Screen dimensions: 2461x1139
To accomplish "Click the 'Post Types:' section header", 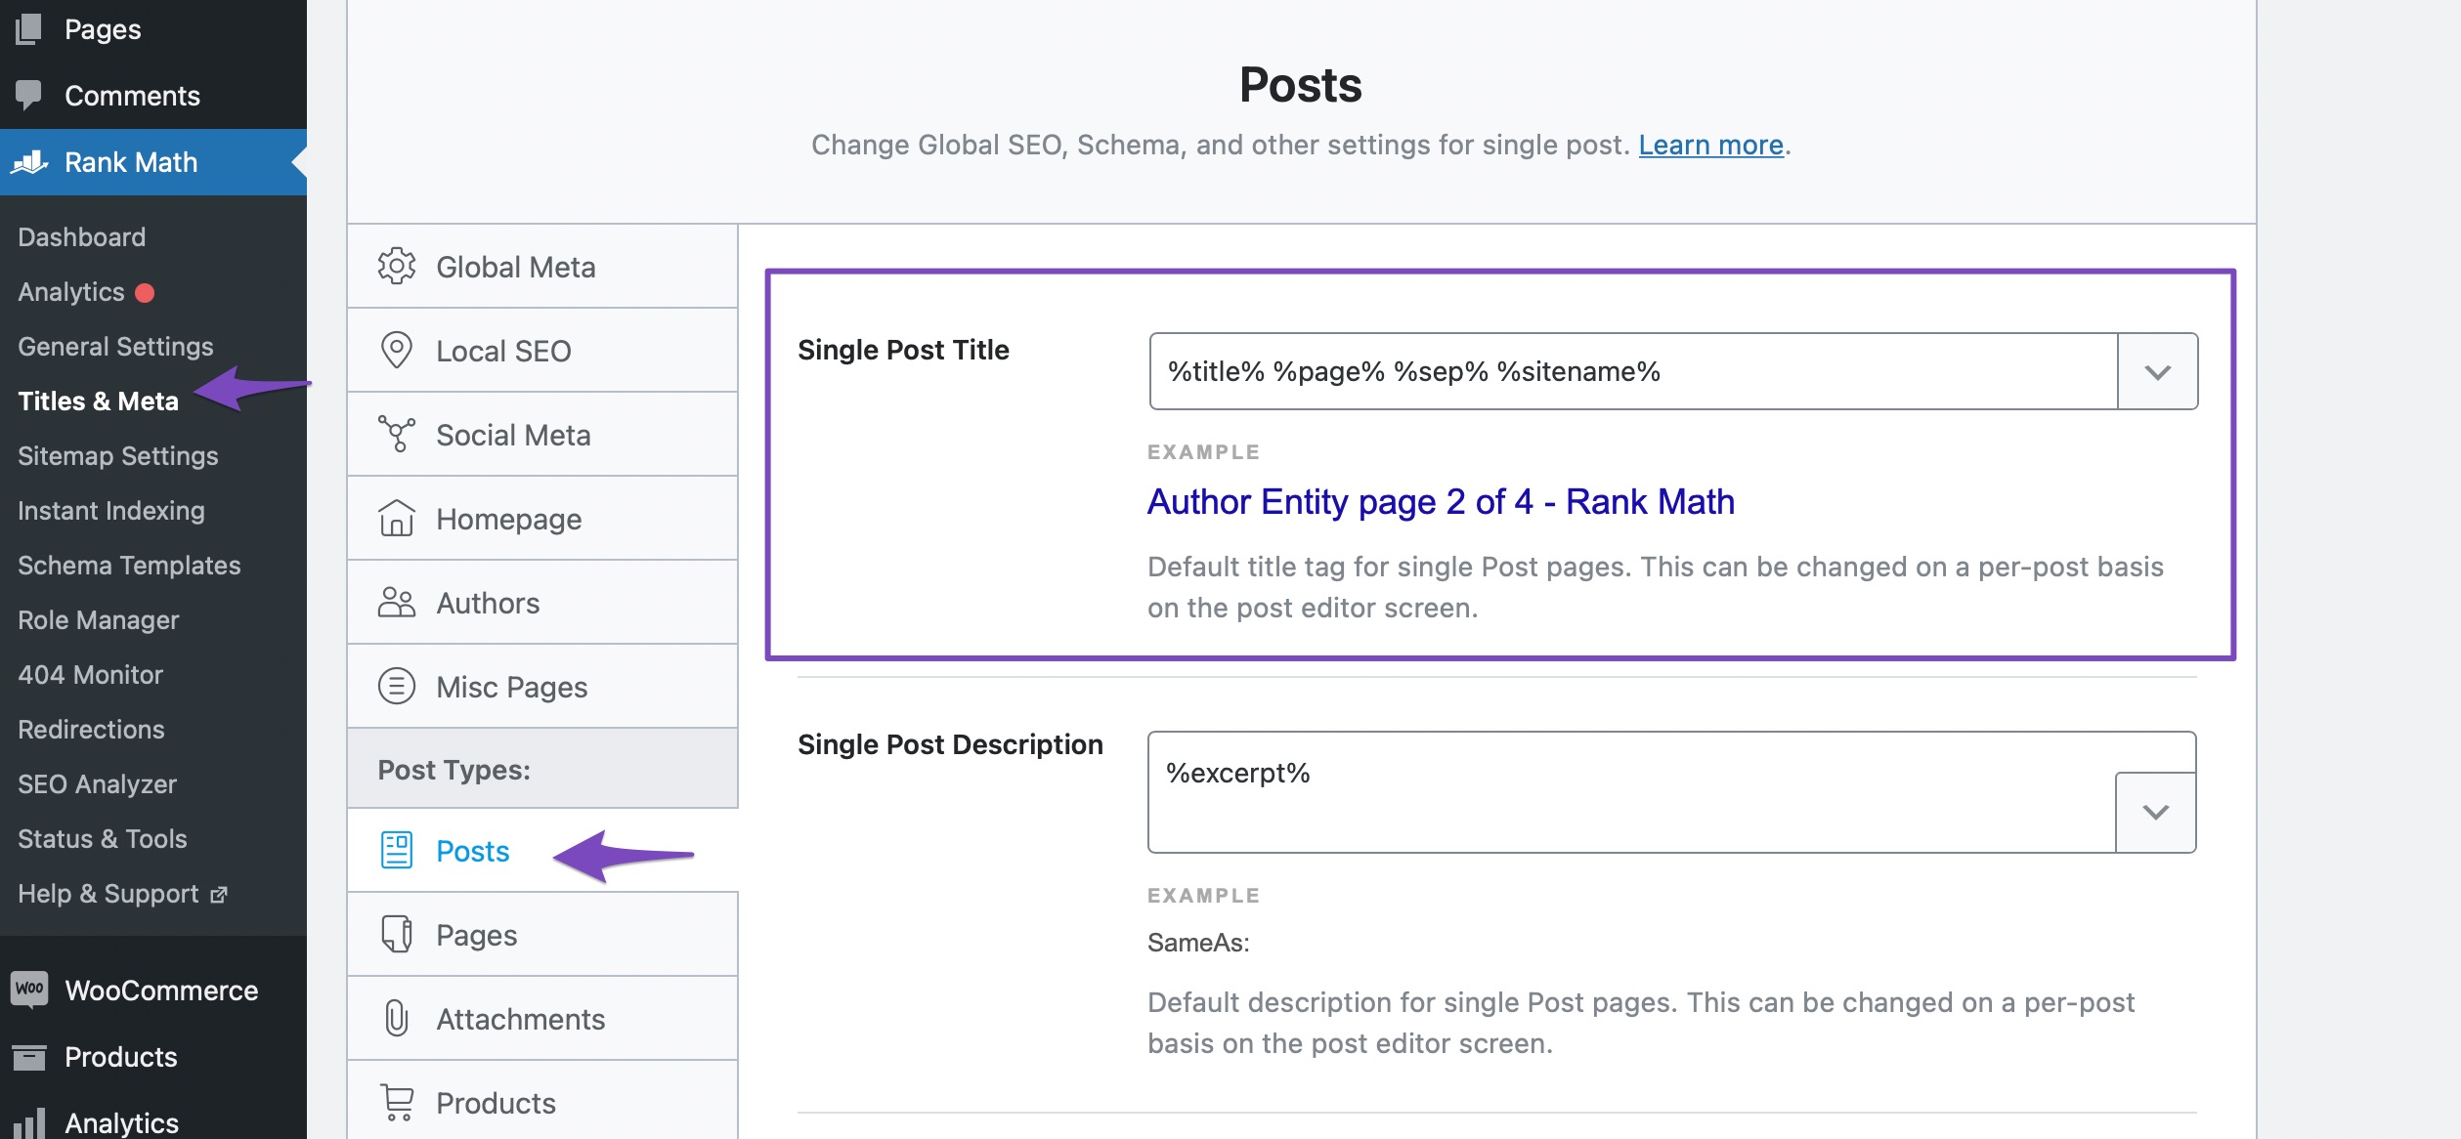I will tap(454, 770).
